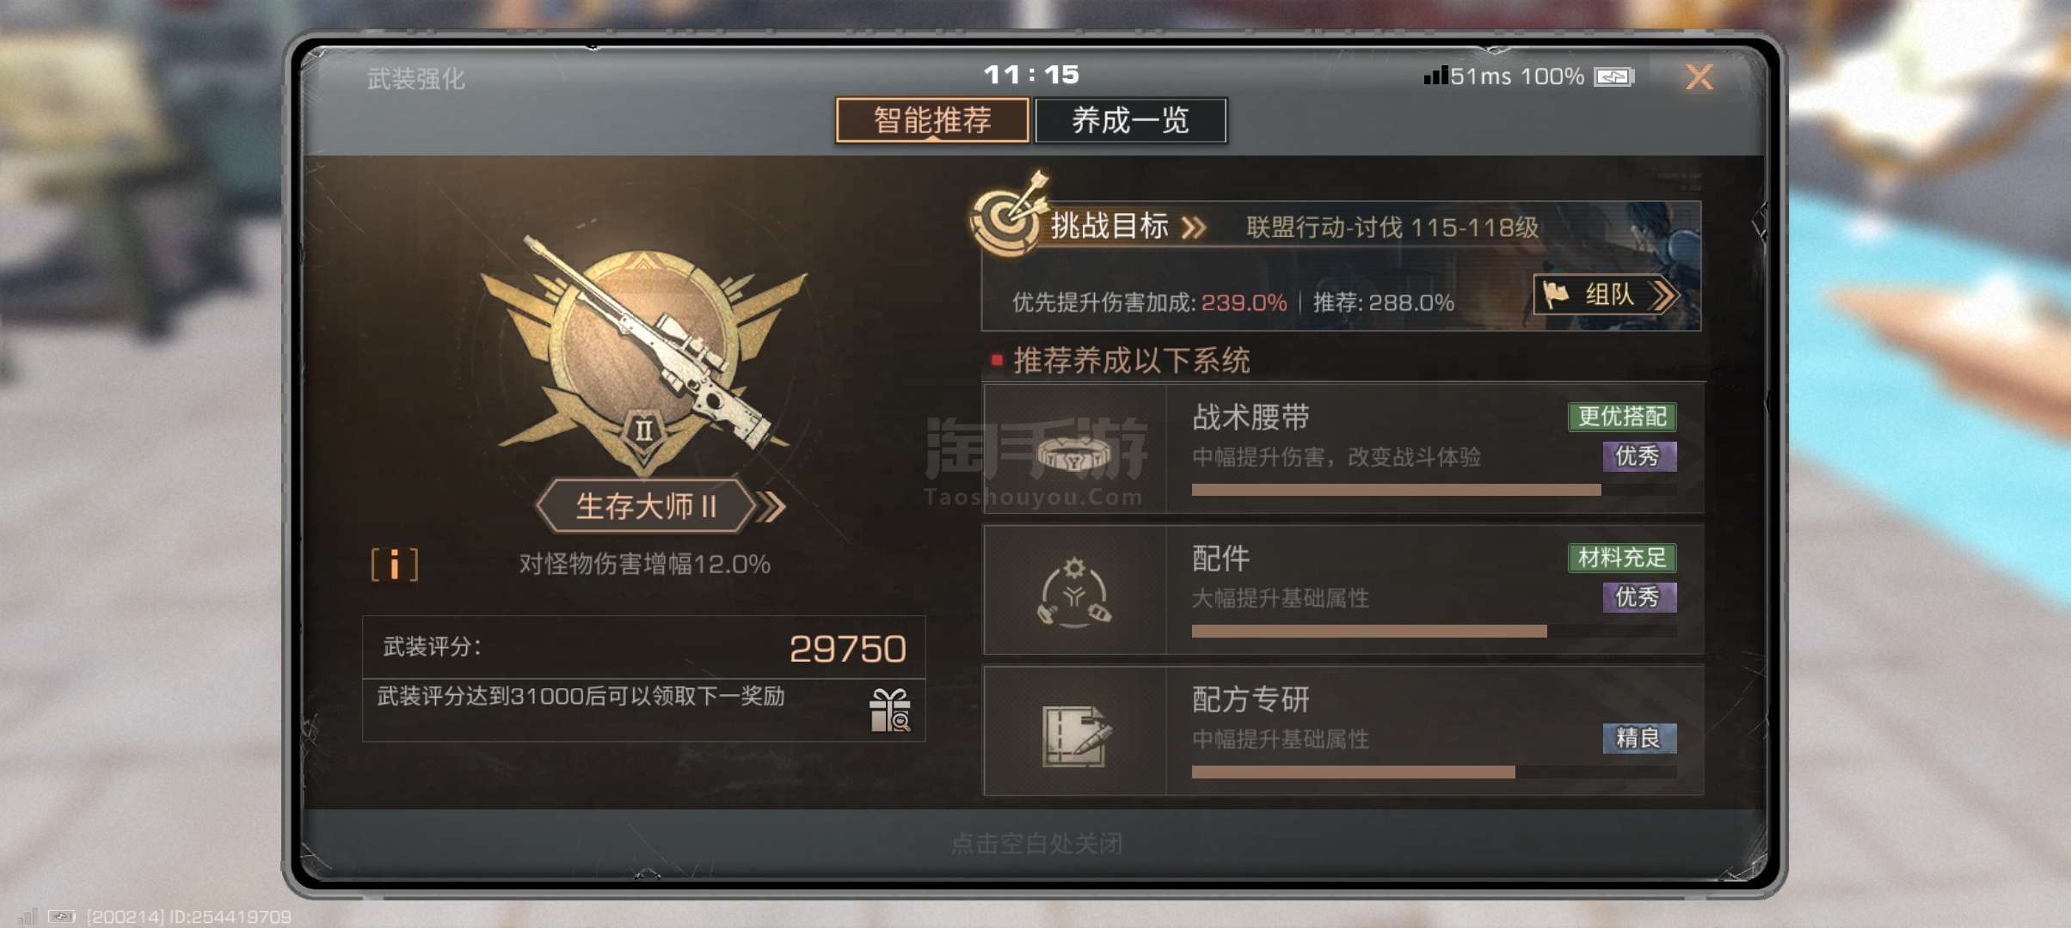Image resolution: width=2071 pixels, height=928 pixels.
Task: Open the 配方专研 精良 row
Action: coord(1343,730)
